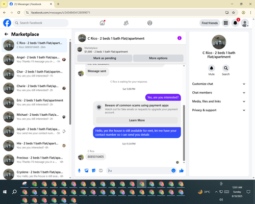Click the Marketplace listing $1,000 header

coord(131,50)
